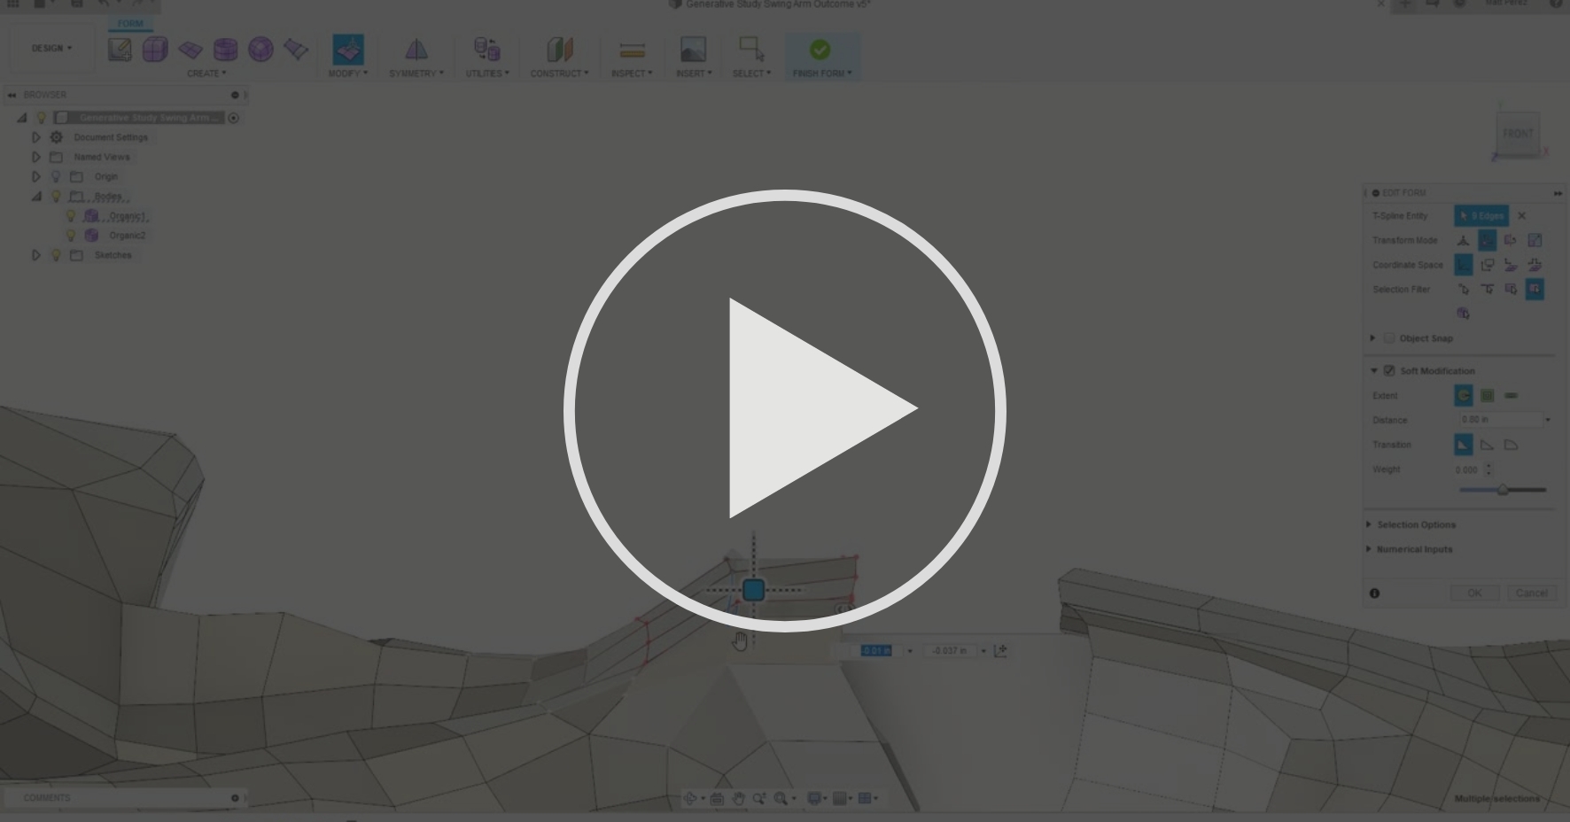Click the green Finish Form checkmark
Viewport: 1570px width, 822px height.
820,50
